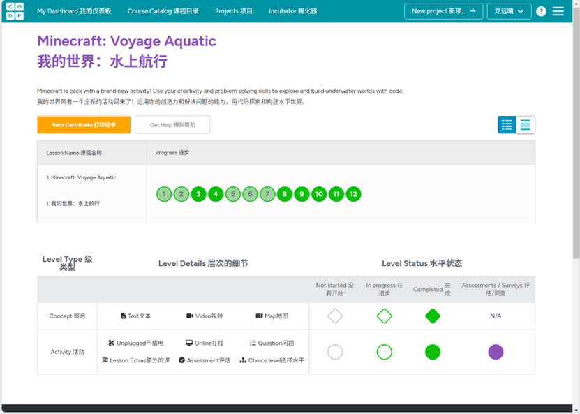The image size is (580, 414).
Task: Click the Assessments / Surveys 评估/调查 header
Action: tap(496, 289)
